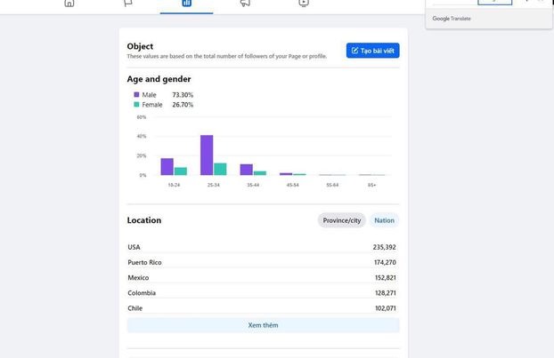Select the USA location row
The height and width of the screenshot is (358, 554).
[x=263, y=247]
